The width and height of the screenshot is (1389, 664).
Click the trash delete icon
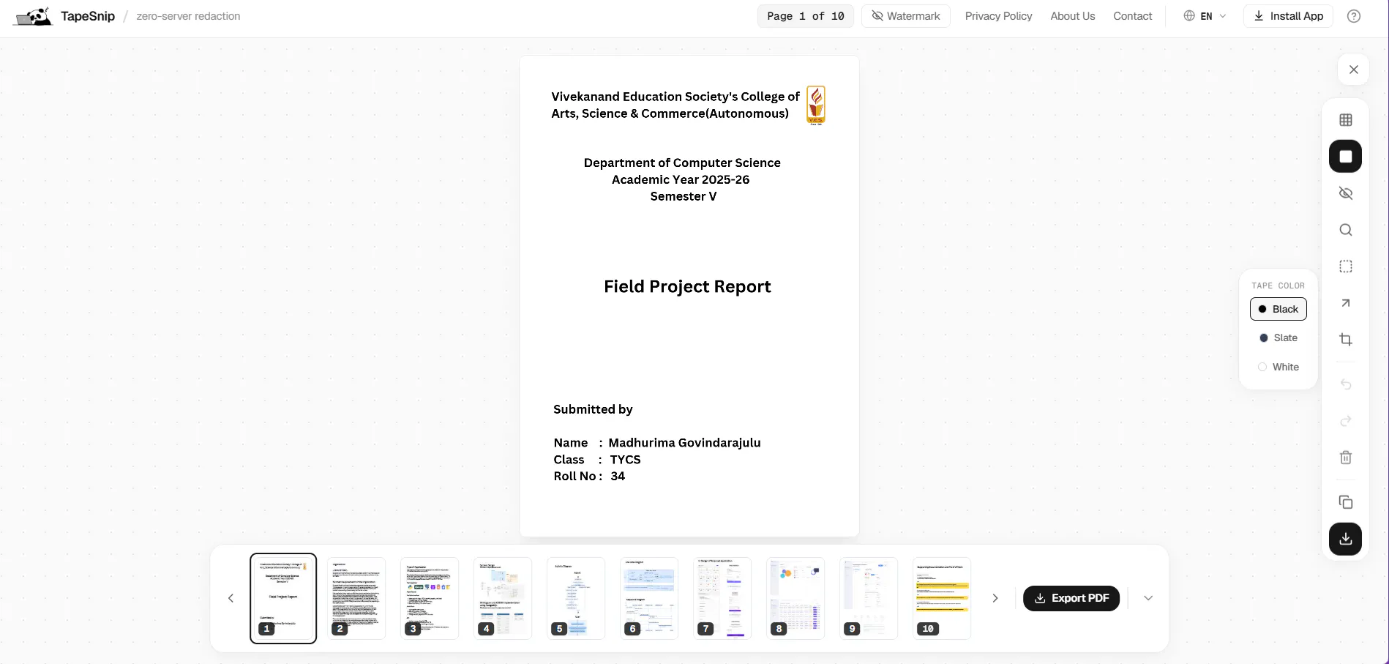pos(1346,458)
